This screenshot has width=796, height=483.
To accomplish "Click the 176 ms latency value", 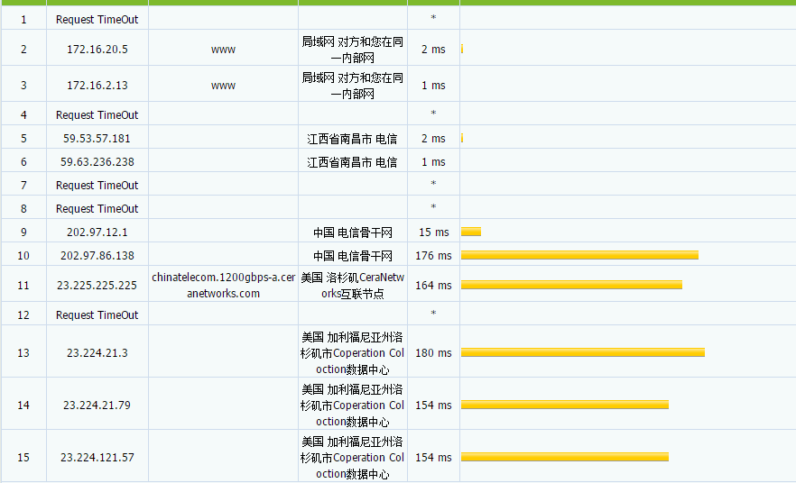I will pos(433,255).
